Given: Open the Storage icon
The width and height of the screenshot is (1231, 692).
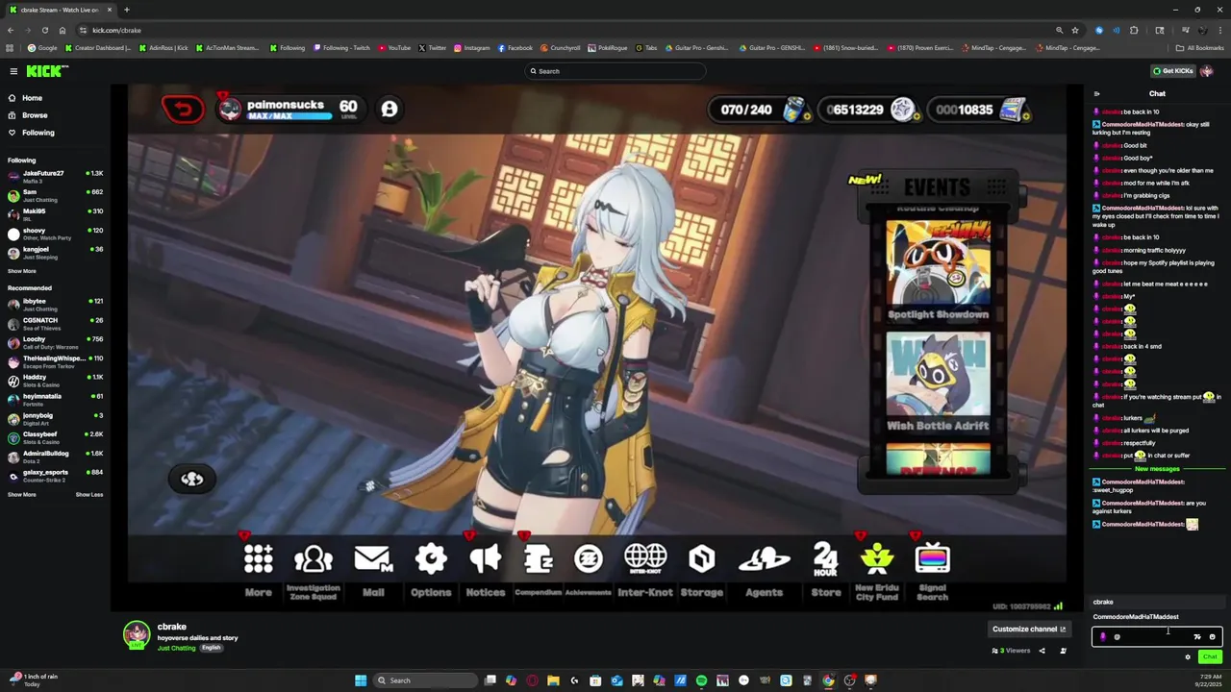Looking at the screenshot, I should coord(702,558).
